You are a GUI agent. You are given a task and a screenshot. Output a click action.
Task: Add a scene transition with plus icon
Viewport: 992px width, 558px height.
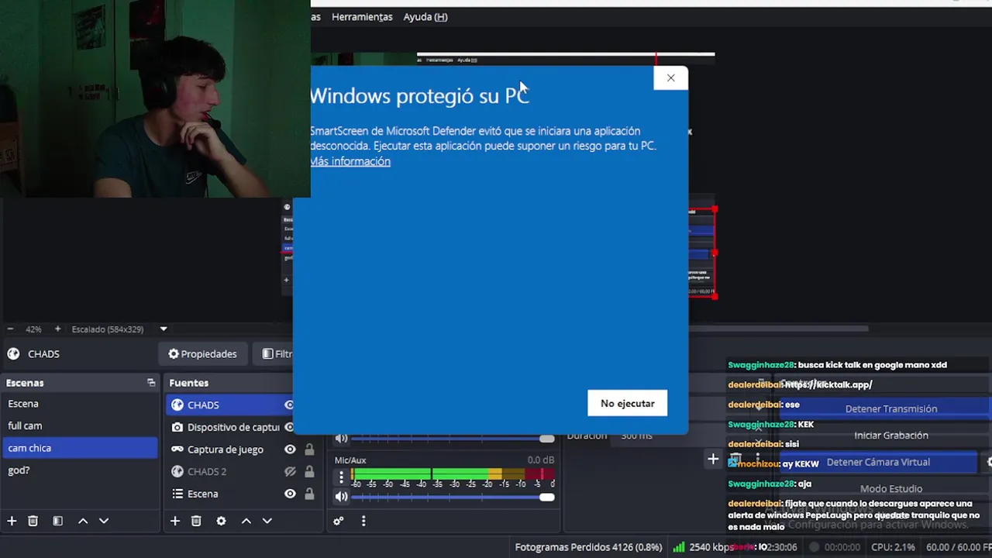713,460
